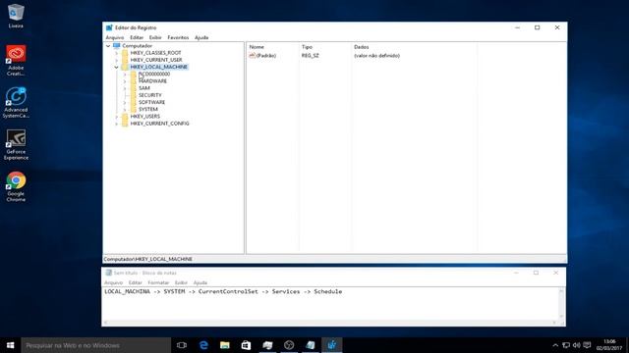Click in the Windows search box

pos(96,345)
